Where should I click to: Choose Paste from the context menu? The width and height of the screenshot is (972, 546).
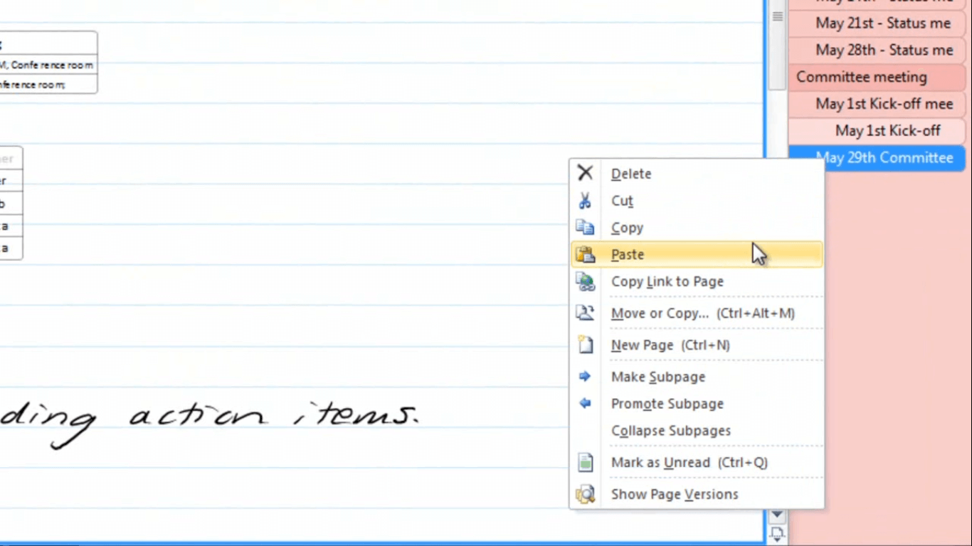(x=627, y=254)
